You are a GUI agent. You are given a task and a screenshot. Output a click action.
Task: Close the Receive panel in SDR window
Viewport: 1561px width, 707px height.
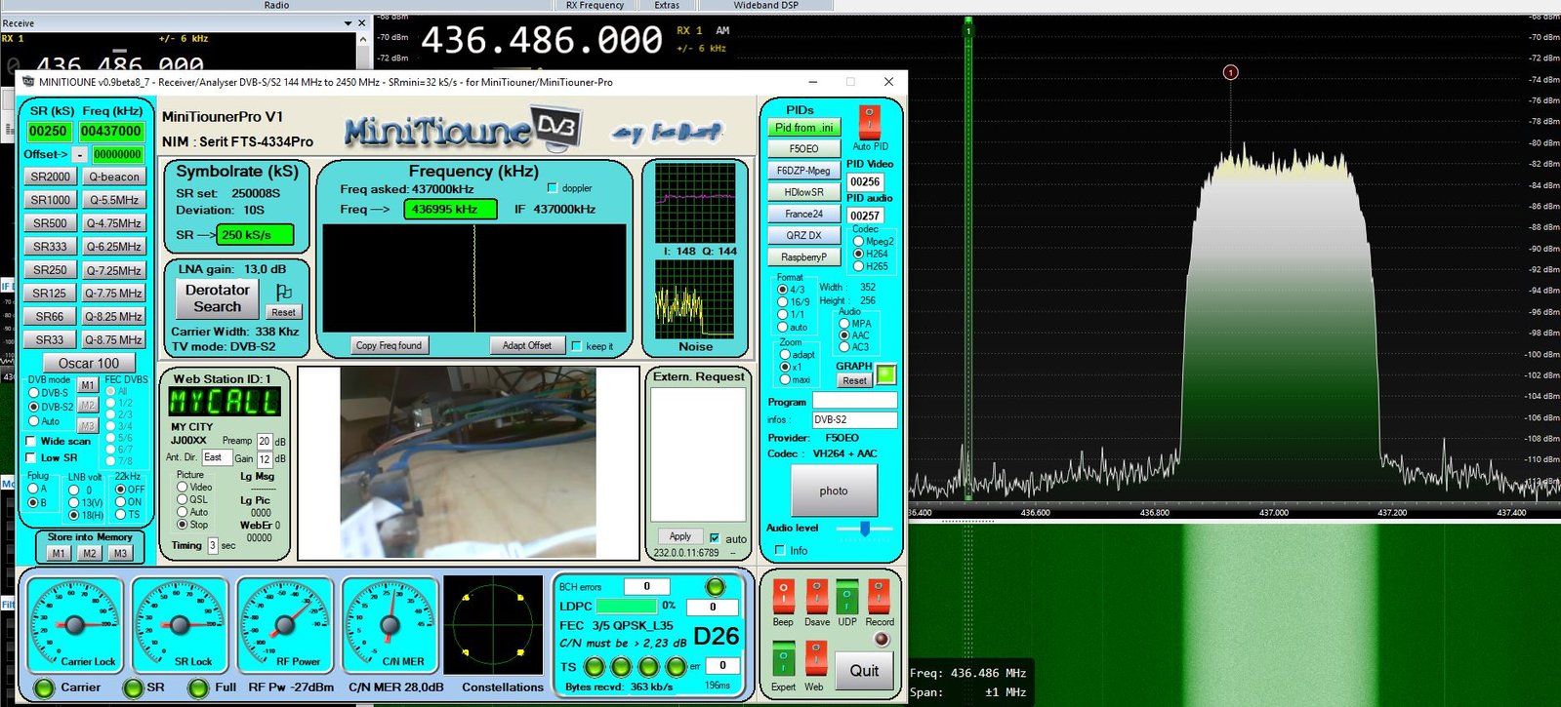tap(362, 23)
